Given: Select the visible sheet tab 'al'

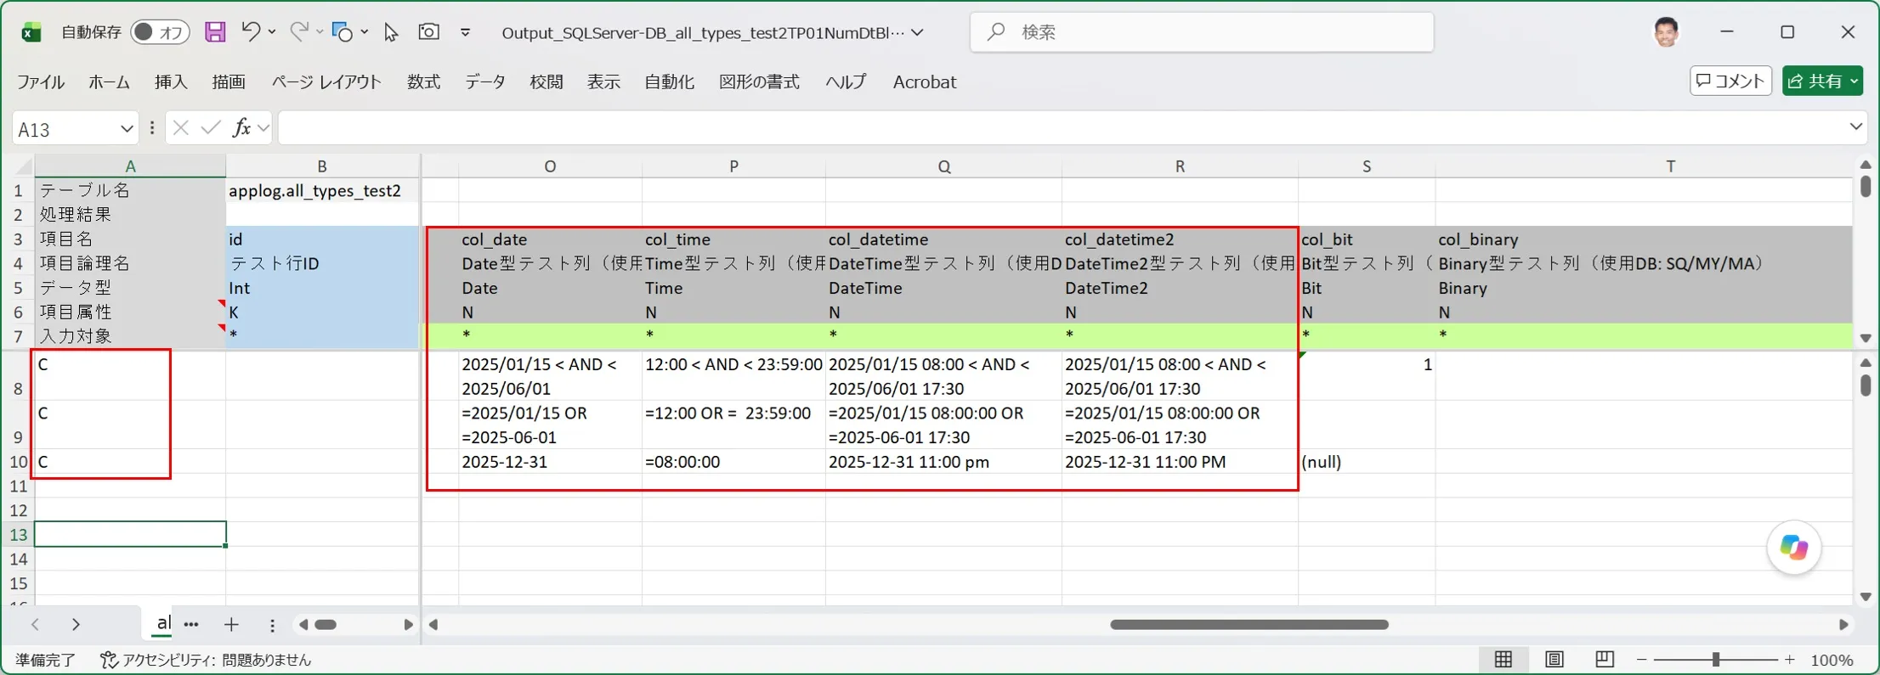Looking at the screenshot, I should tap(163, 624).
